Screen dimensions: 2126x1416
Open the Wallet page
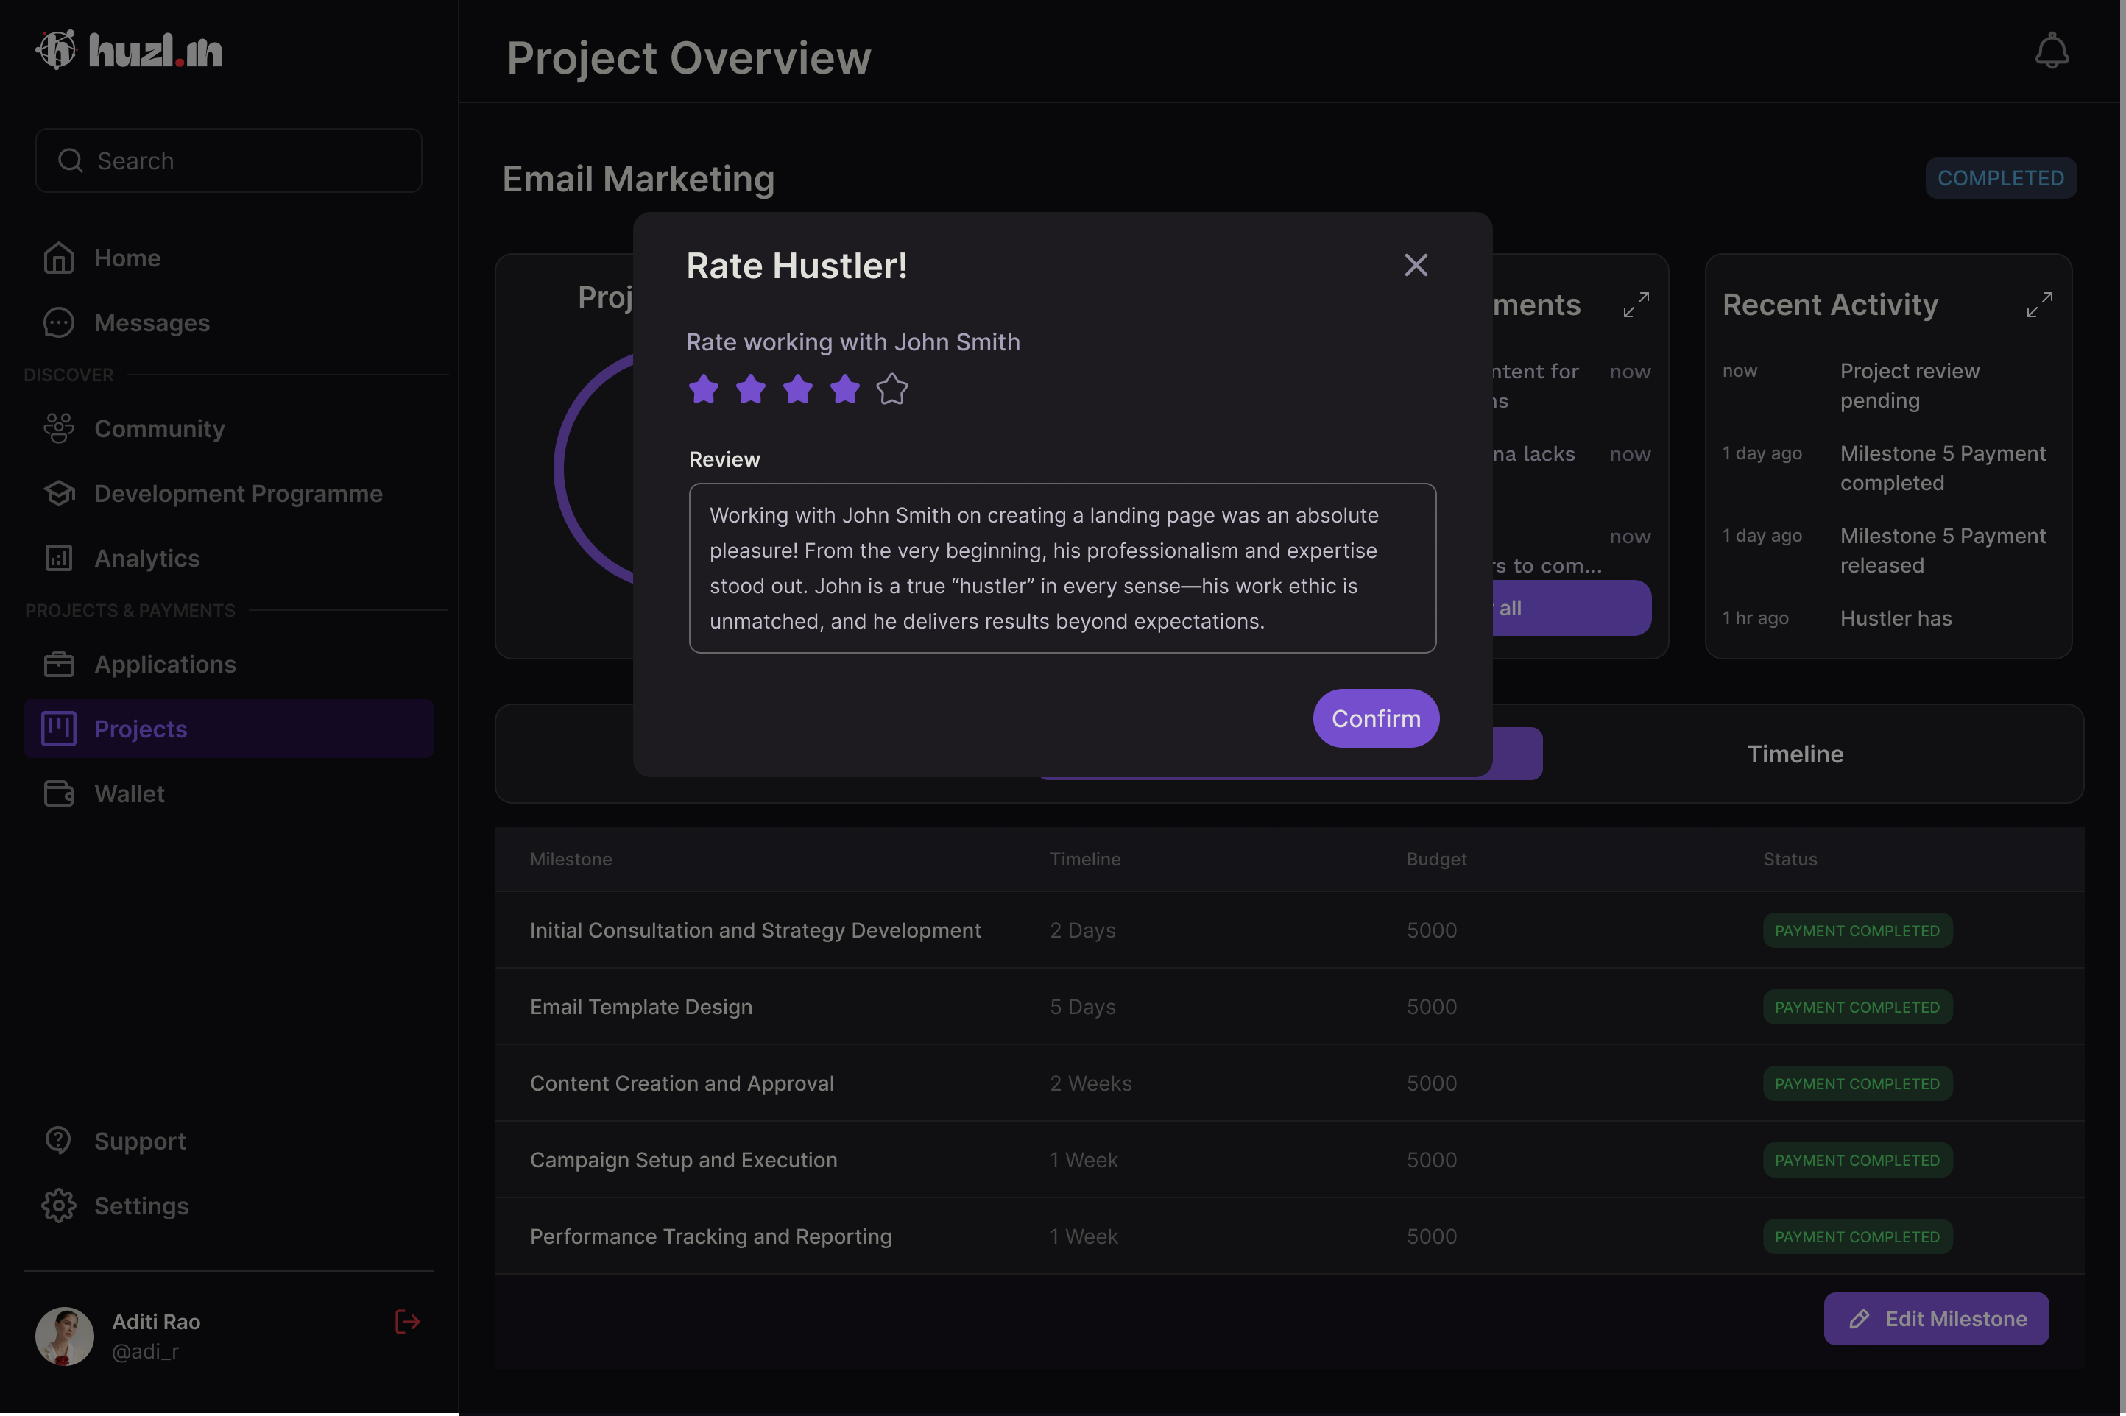(x=129, y=794)
